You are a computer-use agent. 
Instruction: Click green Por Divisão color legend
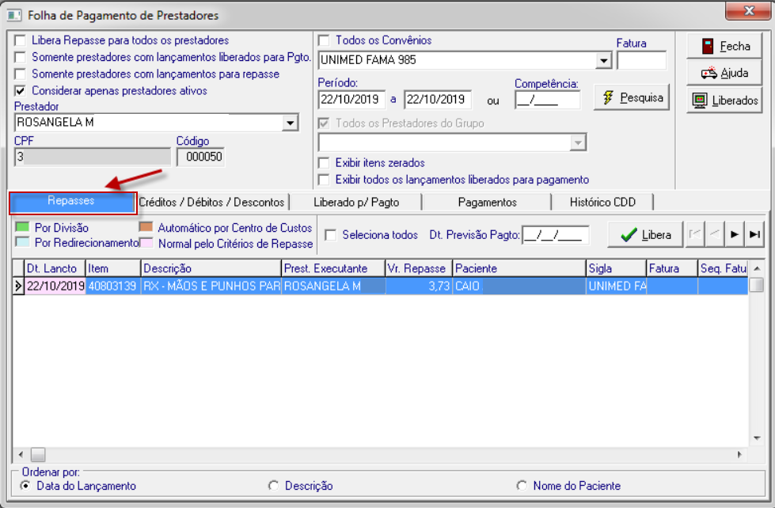coord(22,227)
